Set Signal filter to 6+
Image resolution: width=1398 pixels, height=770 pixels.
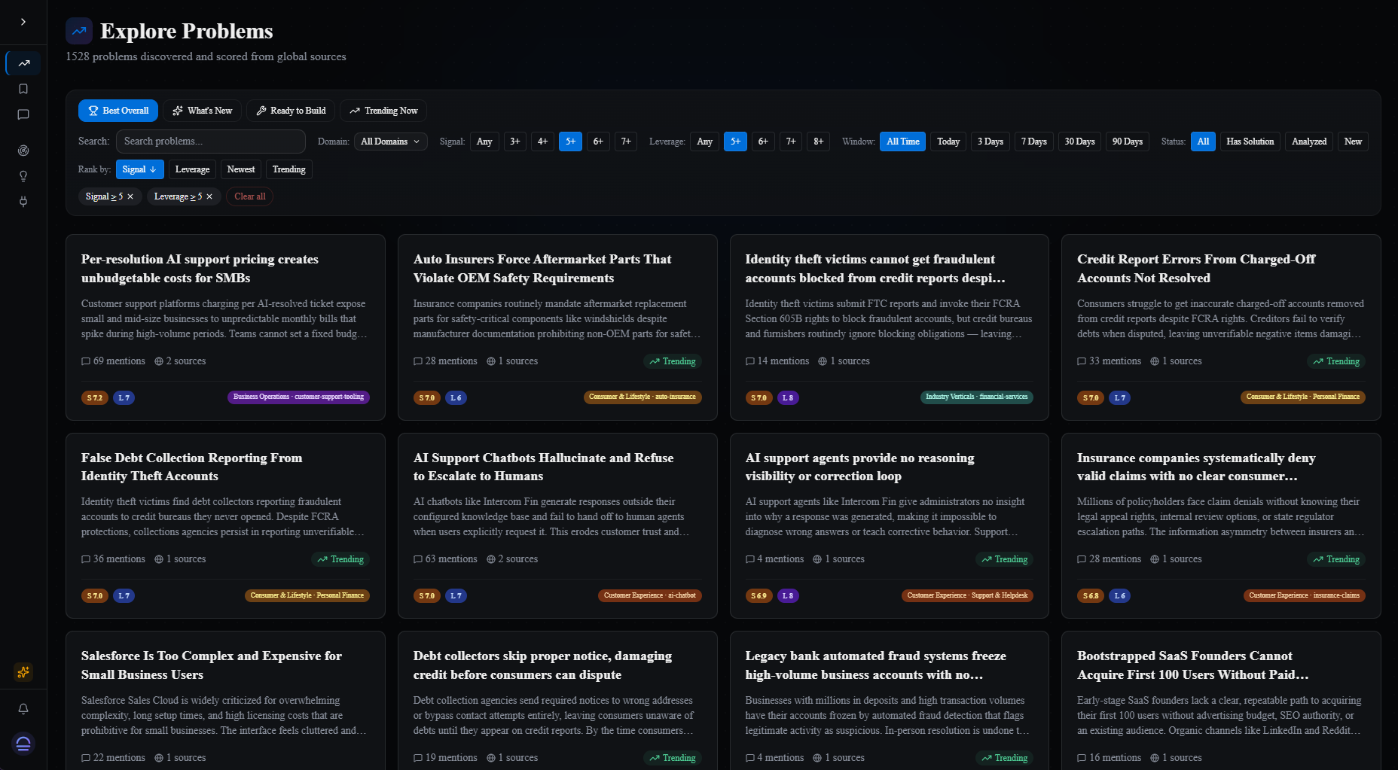(598, 142)
